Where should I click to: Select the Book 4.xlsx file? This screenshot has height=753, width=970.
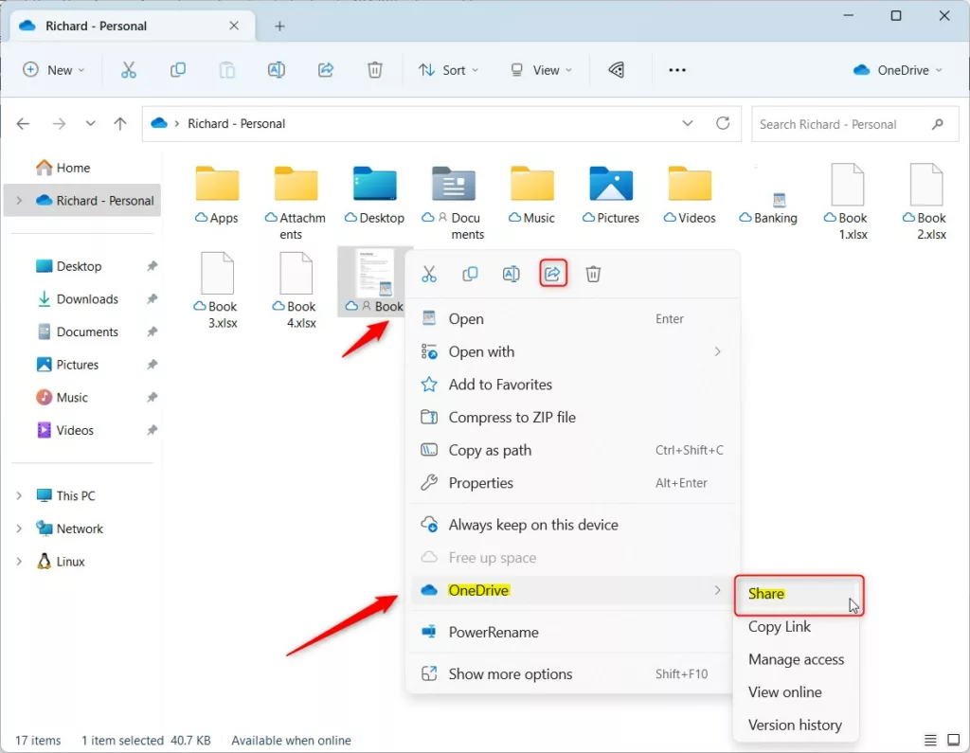click(296, 290)
